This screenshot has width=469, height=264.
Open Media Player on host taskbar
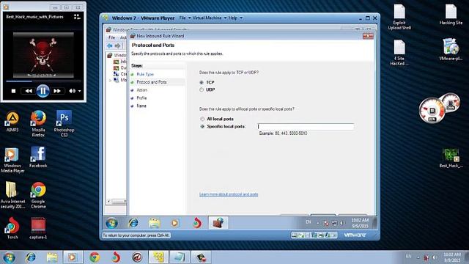tap(73, 257)
